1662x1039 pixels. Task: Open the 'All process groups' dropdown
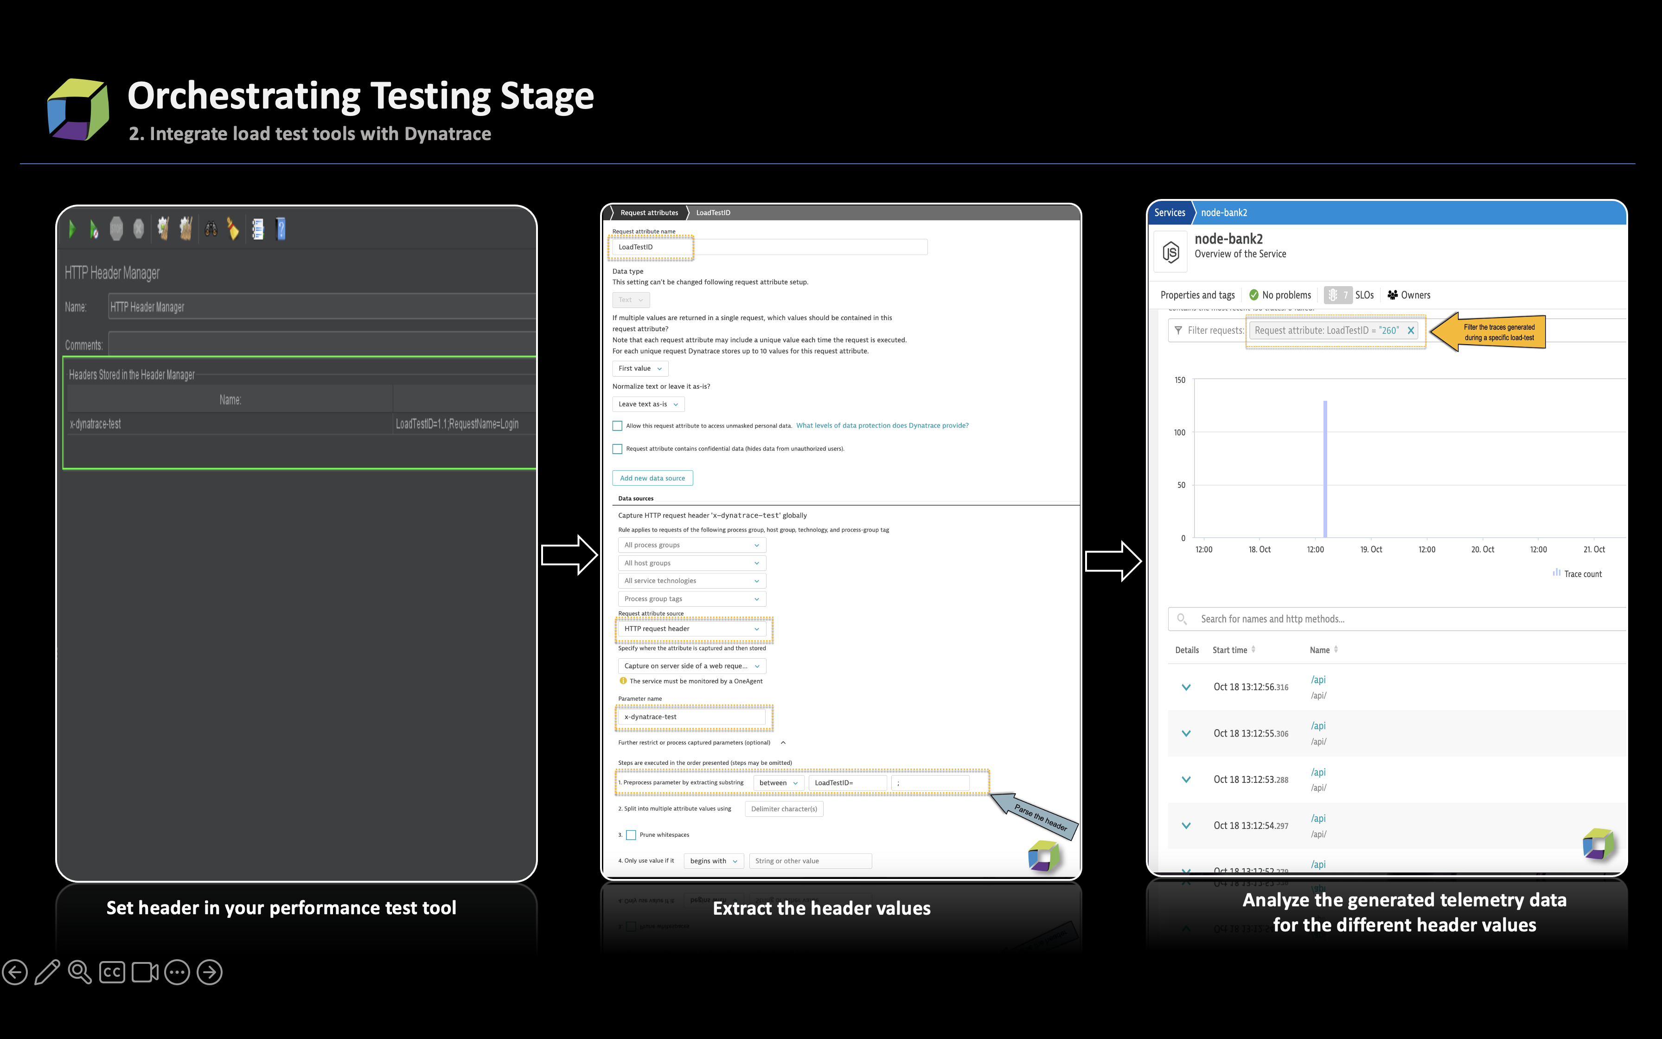click(691, 544)
